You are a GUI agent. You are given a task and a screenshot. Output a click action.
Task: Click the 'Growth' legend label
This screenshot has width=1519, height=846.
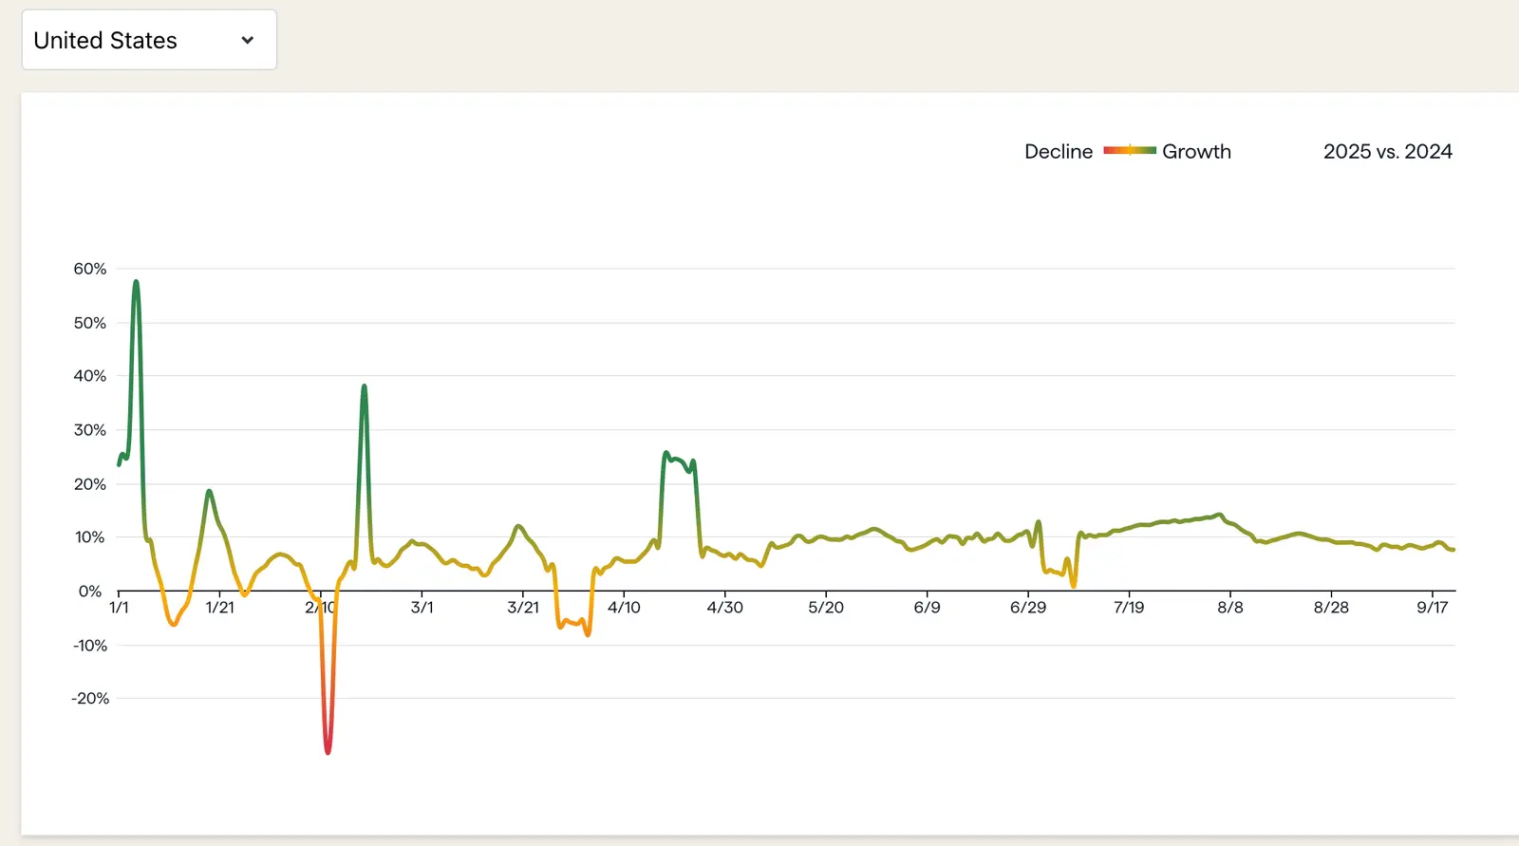pyautogui.click(x=1196, y=152)
